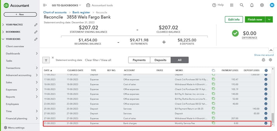Click the + New button
Image resolution: width=277 pixels, height=131 pixels.
[20, 14]
